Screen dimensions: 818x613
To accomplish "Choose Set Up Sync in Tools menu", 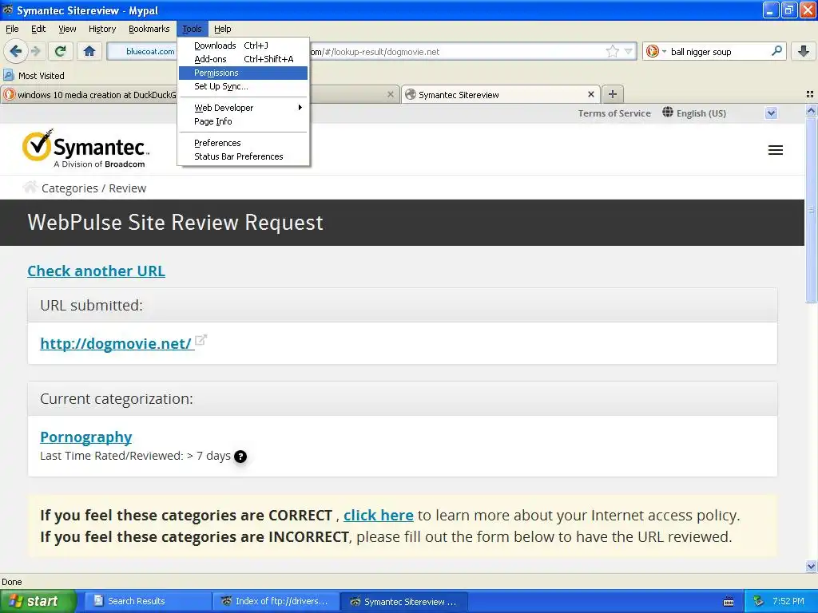I will click(244, 86).
